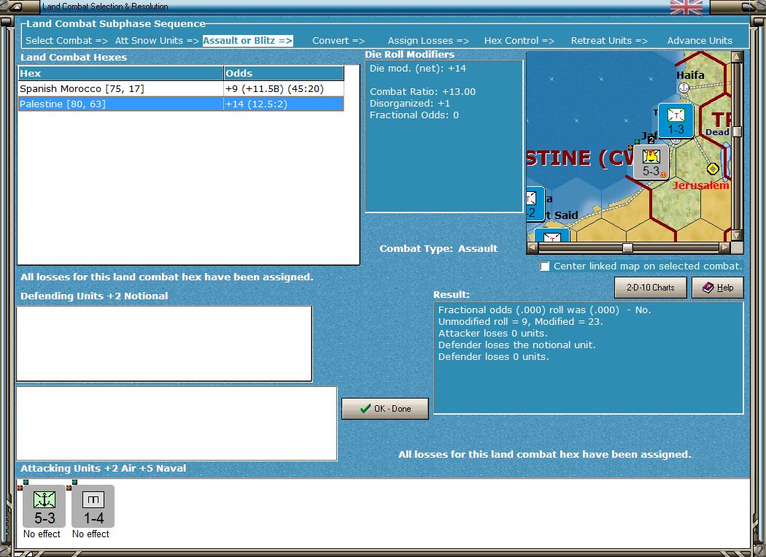Click the Att Snow Units subphase step
766x557 pixels.
157,41
